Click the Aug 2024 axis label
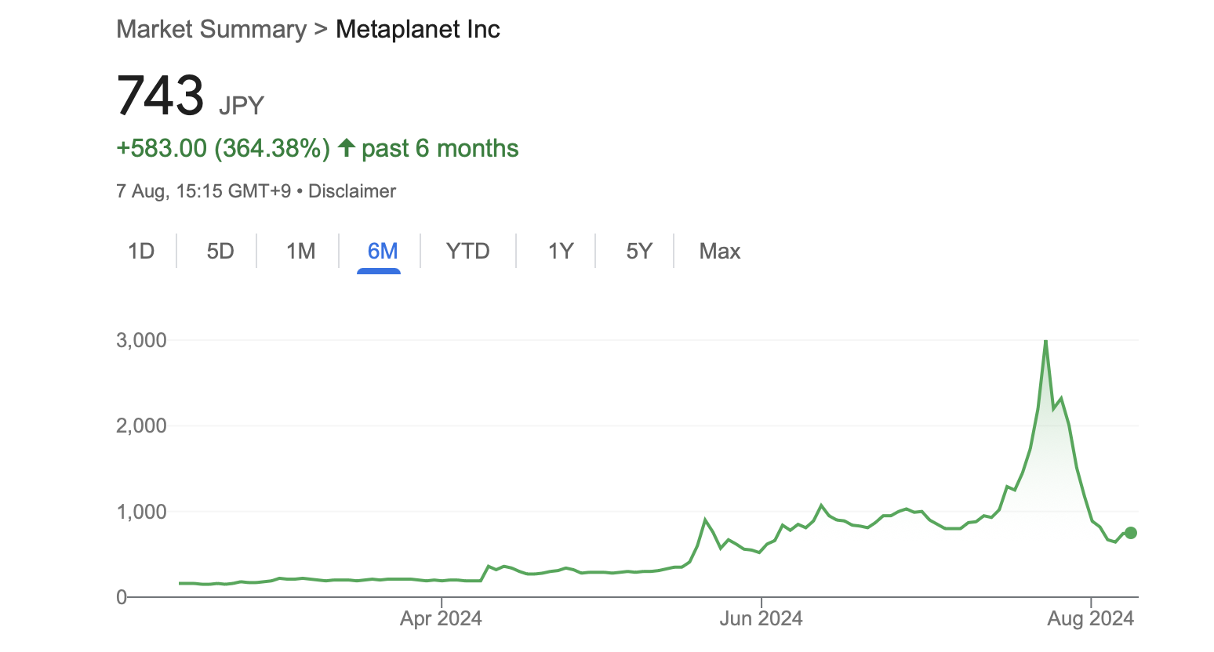This screenshot has width=1214, height=652. pyautogui.click(x=1089, y=618)
